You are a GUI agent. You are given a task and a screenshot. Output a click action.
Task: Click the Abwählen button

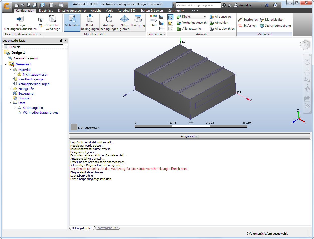point(219,23)
